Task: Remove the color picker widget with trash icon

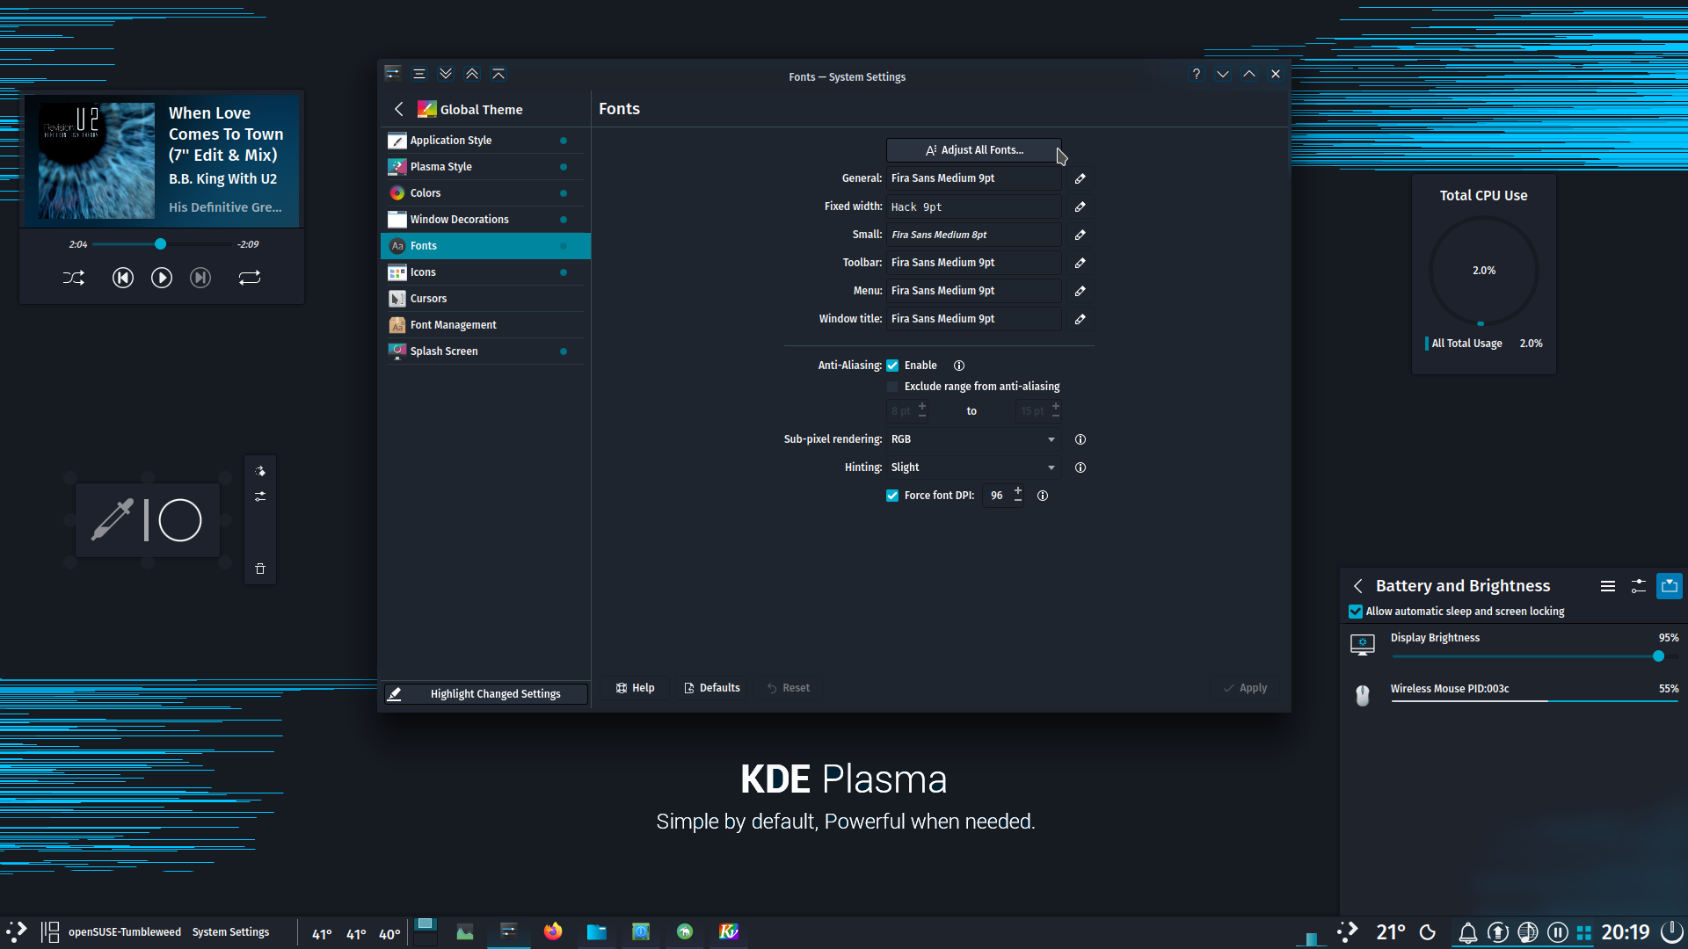Action: tap(260, 569)
